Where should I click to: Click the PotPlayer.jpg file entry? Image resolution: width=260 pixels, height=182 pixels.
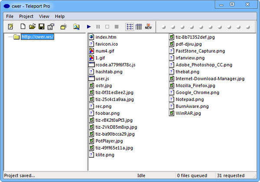109,141
